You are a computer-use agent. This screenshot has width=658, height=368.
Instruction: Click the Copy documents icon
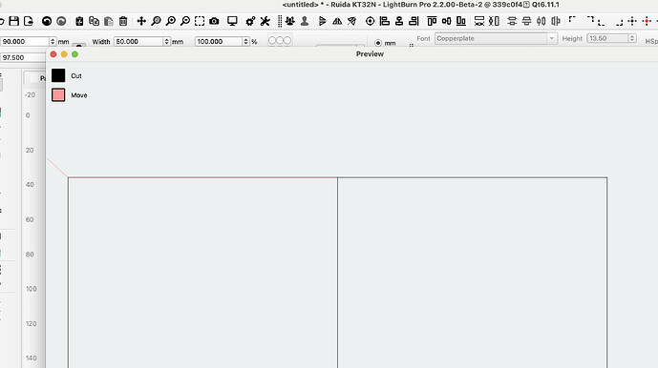click(x=94, y=21)
